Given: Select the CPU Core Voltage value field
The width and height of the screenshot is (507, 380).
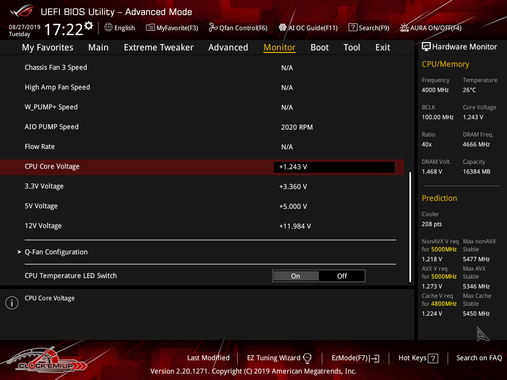Looking at the screenshot, I should coord(334,167).
